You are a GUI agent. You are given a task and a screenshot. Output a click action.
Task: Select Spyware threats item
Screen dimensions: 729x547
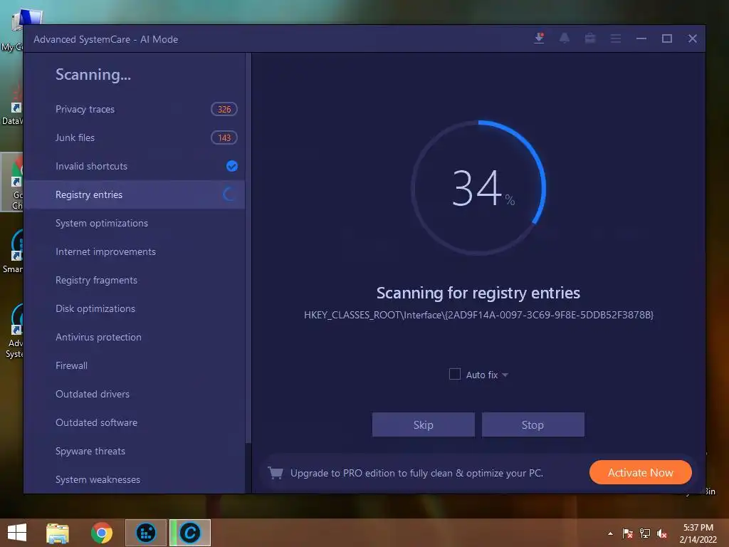[134, 451]
